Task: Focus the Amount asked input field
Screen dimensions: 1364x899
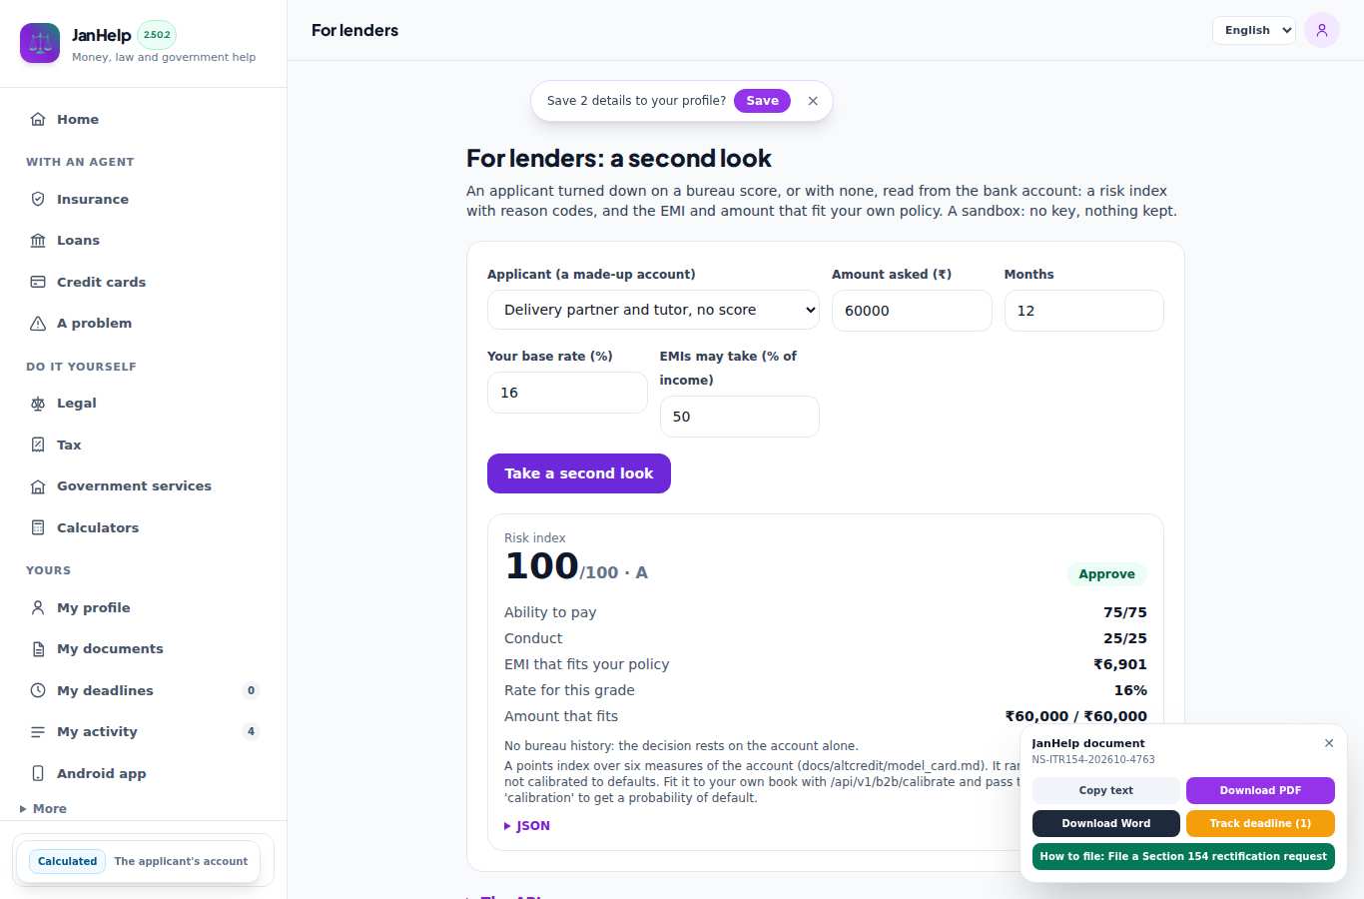Action: pos(912,311)
